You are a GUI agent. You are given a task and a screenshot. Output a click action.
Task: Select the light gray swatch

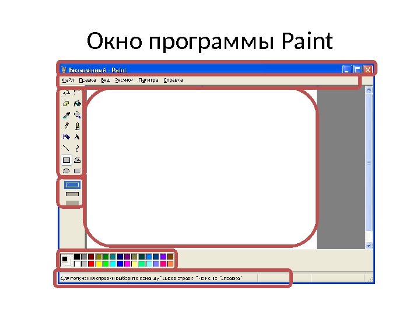click(84, 264)
